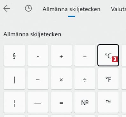Select the degrees Fahrenheit °F symbol
The height and width of the screenshot is (117, 126).
click(x=108, y=79)
